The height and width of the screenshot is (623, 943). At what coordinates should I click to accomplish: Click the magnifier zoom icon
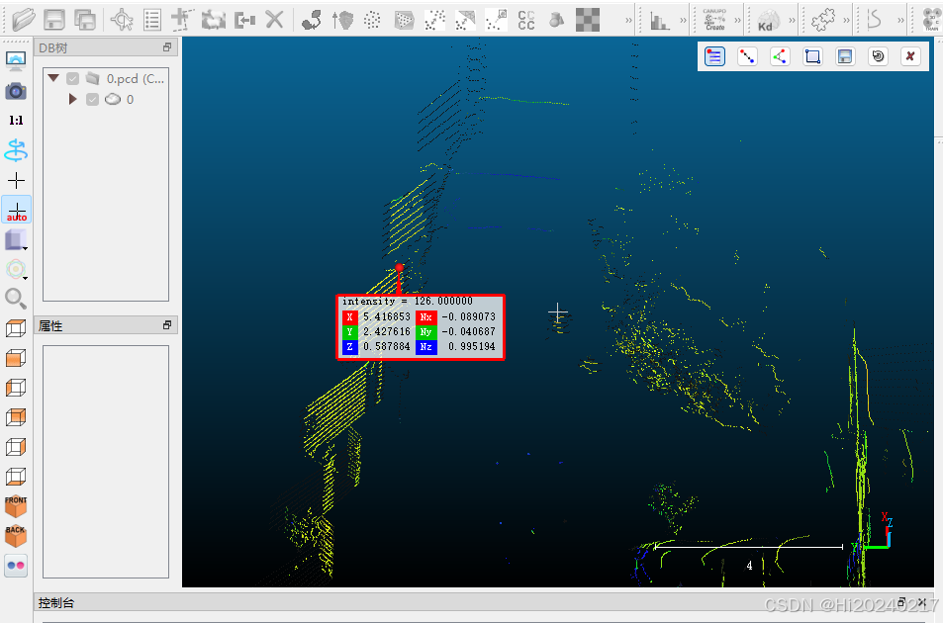pos(16,299)
